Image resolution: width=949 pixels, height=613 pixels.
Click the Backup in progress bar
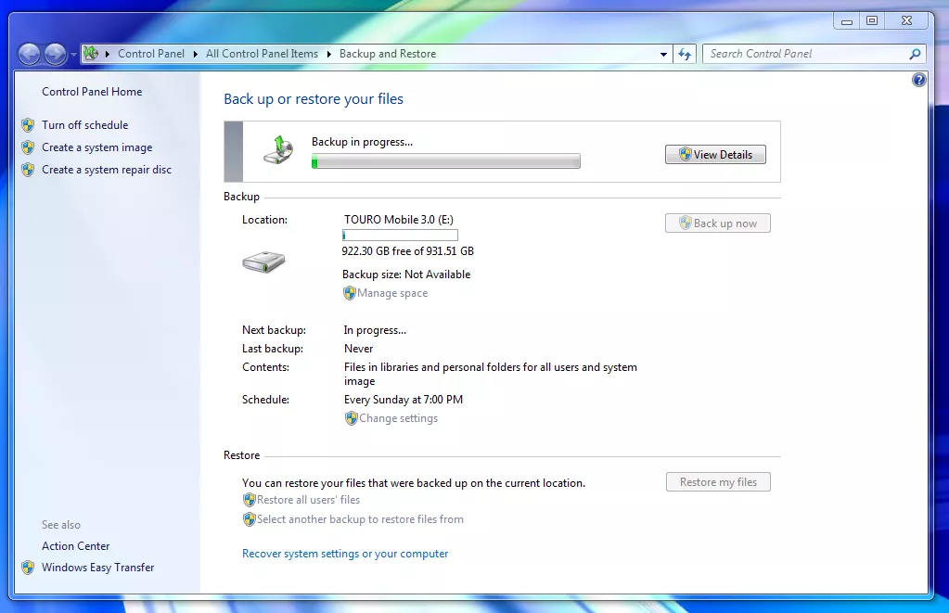pos(445,162)
